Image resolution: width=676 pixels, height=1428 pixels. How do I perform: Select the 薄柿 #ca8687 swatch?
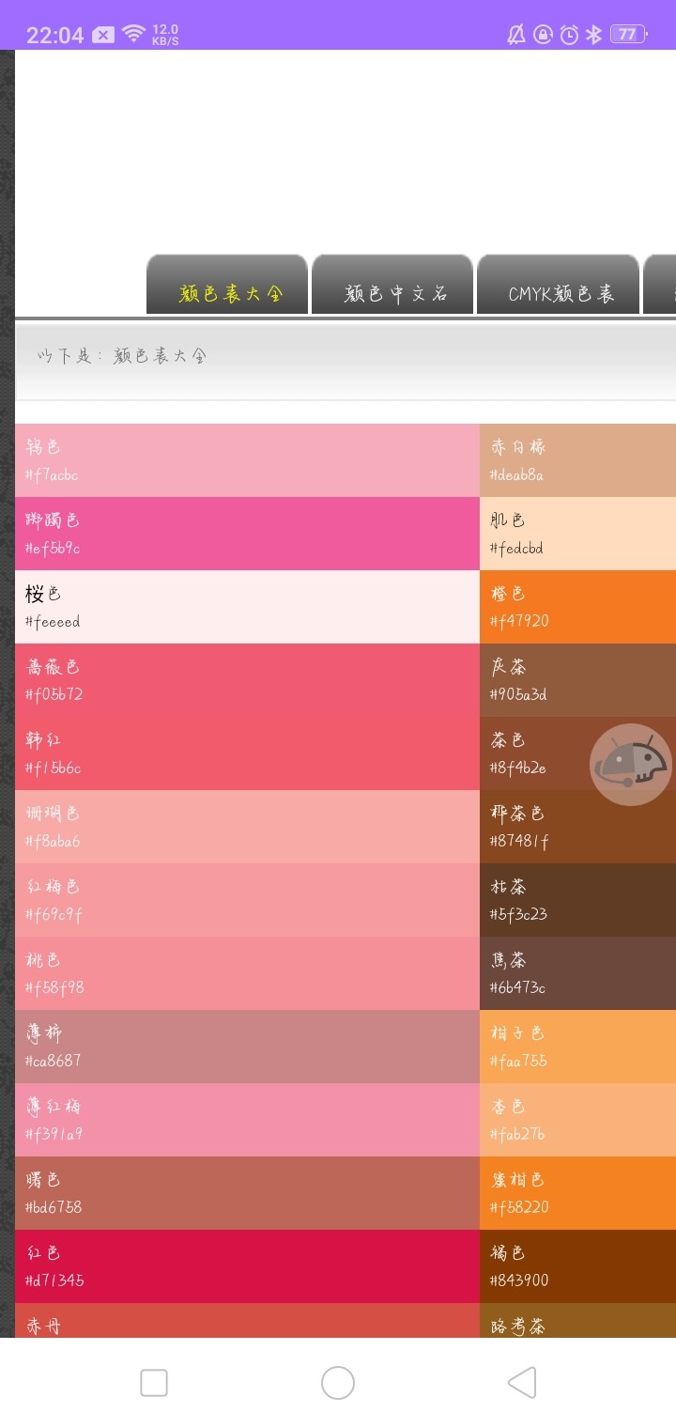point(247,1047)
